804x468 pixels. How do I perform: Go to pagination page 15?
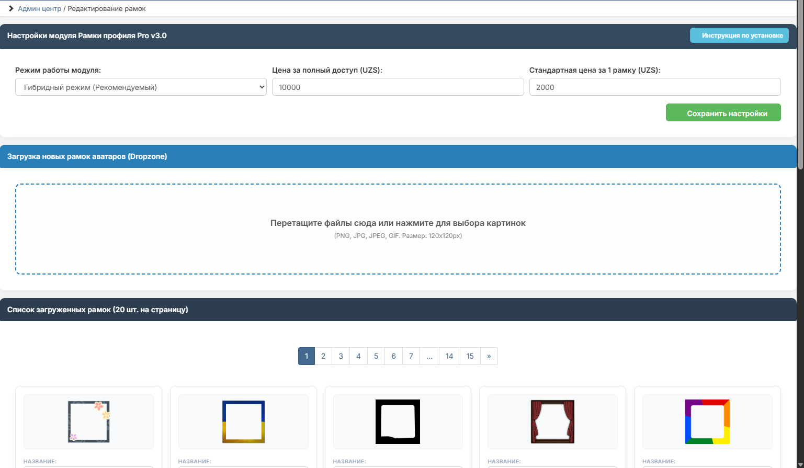pos(470,356)
